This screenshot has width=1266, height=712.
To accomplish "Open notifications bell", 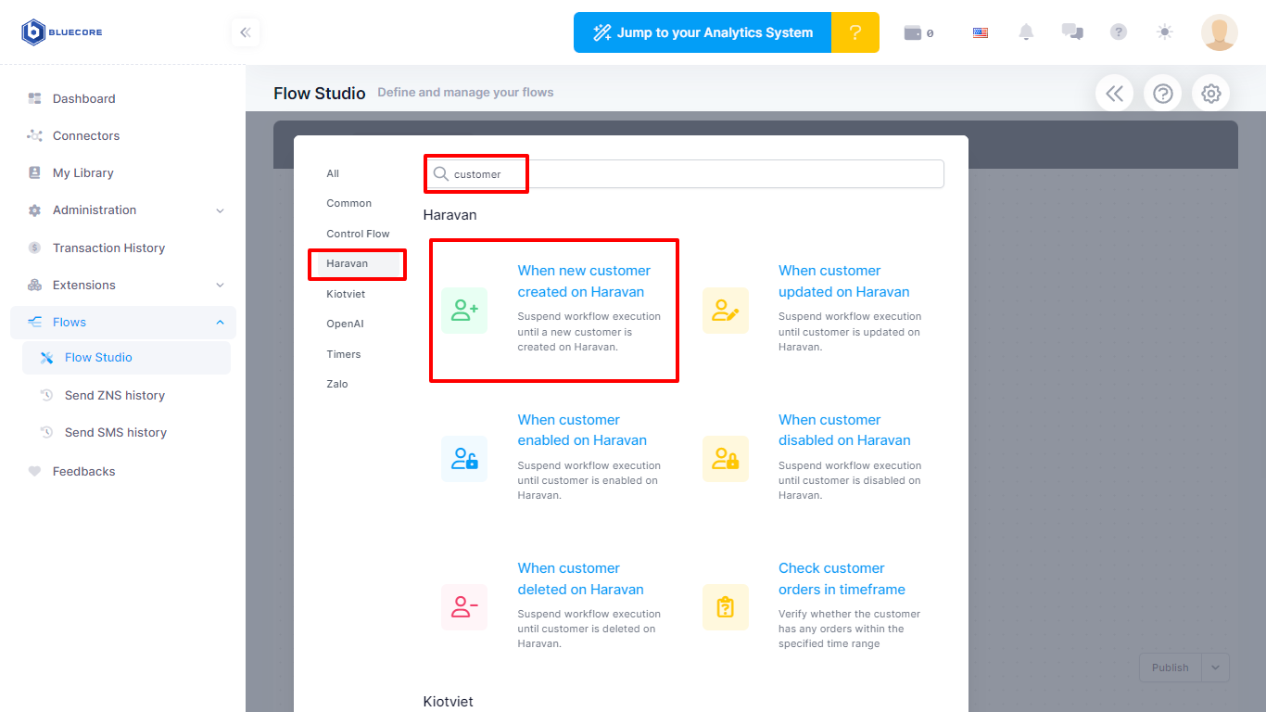I will (1026, 32).
